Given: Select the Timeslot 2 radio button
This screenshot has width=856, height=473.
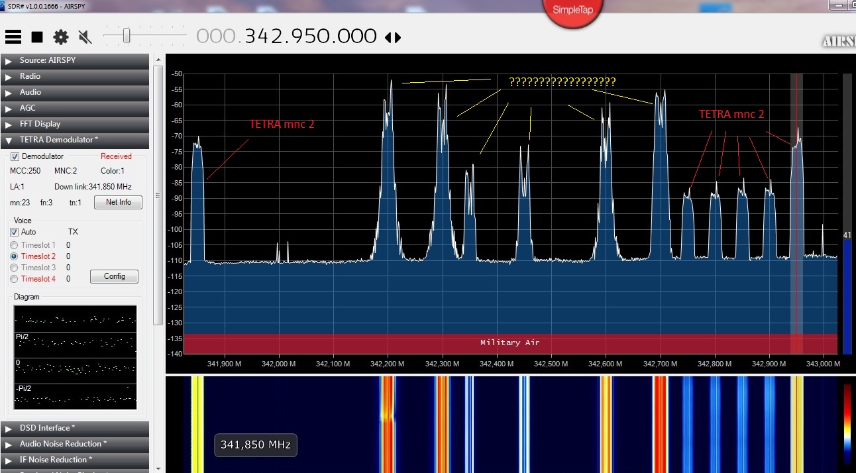Looking at the screenshot, I should click(14, 256).
